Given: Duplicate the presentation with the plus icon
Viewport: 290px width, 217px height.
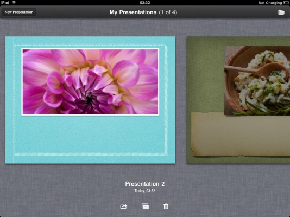Looking at the screenshot, I should 145,206.
